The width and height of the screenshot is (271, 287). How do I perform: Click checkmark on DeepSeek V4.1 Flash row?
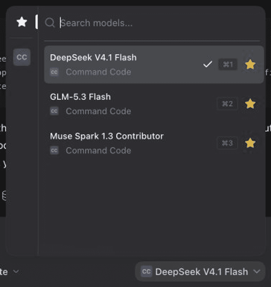click(207, 64)
